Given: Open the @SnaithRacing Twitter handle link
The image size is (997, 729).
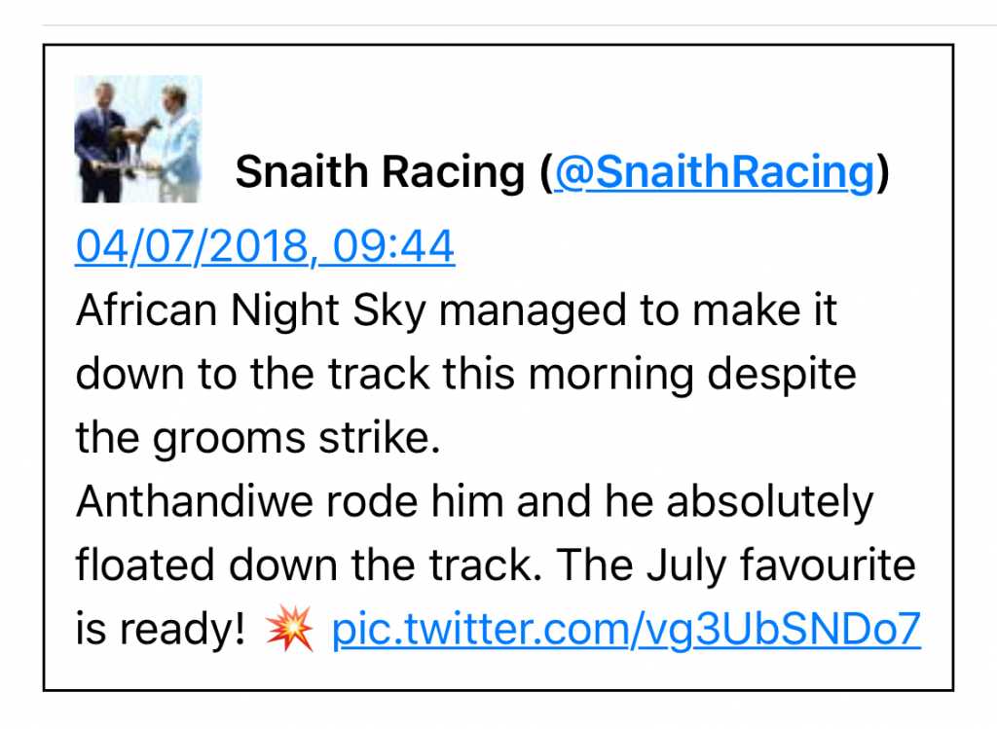Looking at the screenshot, I should [x=714, y=174].
